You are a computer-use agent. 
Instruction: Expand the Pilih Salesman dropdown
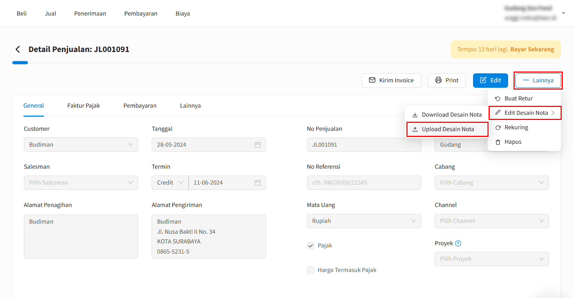click(81, 183)
